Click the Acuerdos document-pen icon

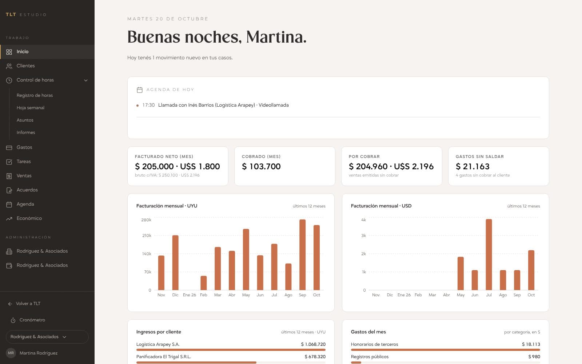click(x=9, y=190)
